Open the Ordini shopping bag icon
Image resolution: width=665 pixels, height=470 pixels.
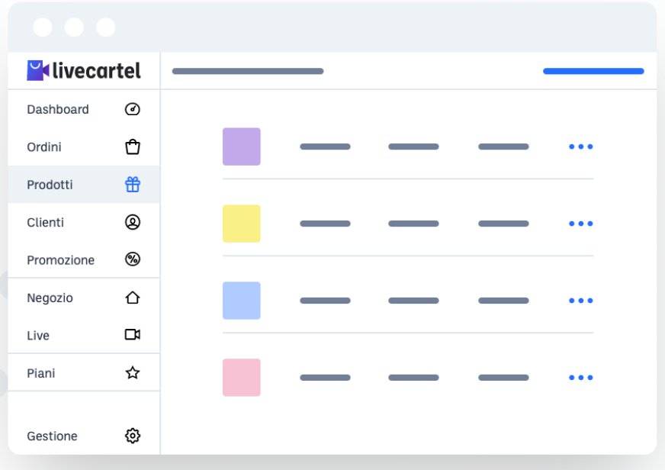133,146
